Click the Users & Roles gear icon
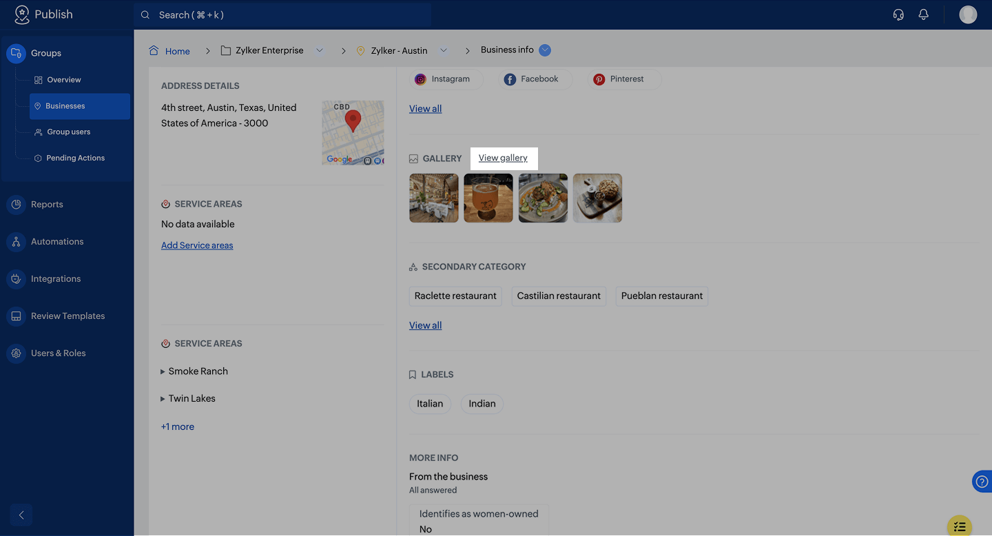992x536 pixels. click(x=16, y=353)
